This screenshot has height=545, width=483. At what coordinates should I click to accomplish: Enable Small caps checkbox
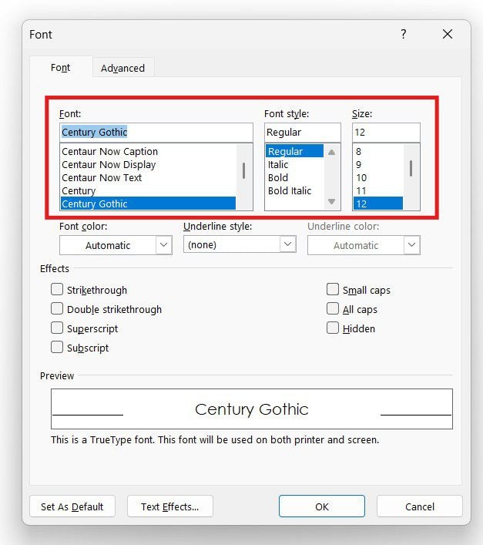(x=333, y=289)
